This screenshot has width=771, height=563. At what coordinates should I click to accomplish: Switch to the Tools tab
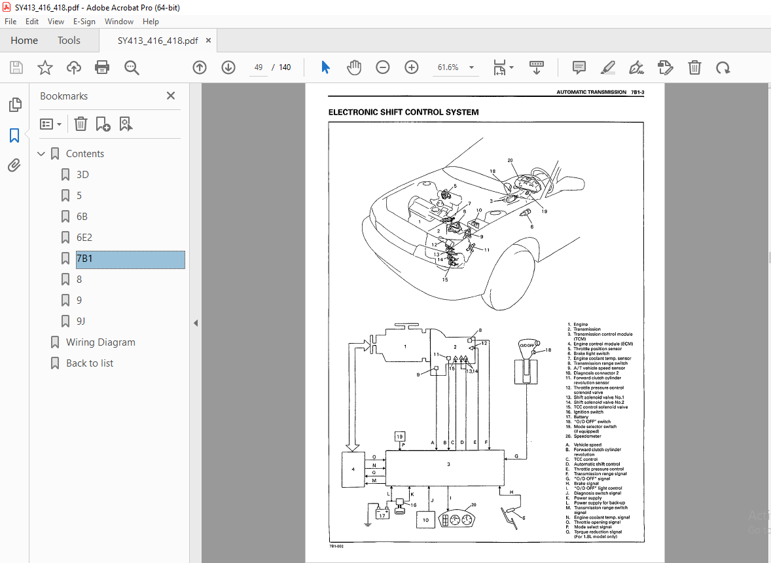[x=69, y=41]
